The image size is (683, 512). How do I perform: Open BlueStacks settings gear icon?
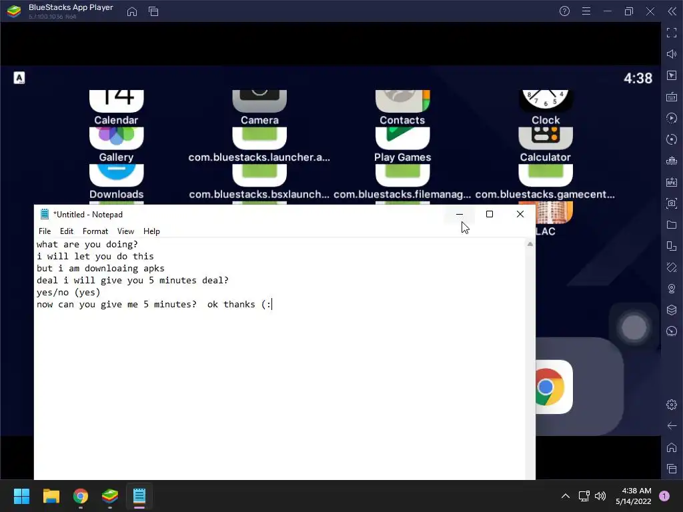(671, 405)
